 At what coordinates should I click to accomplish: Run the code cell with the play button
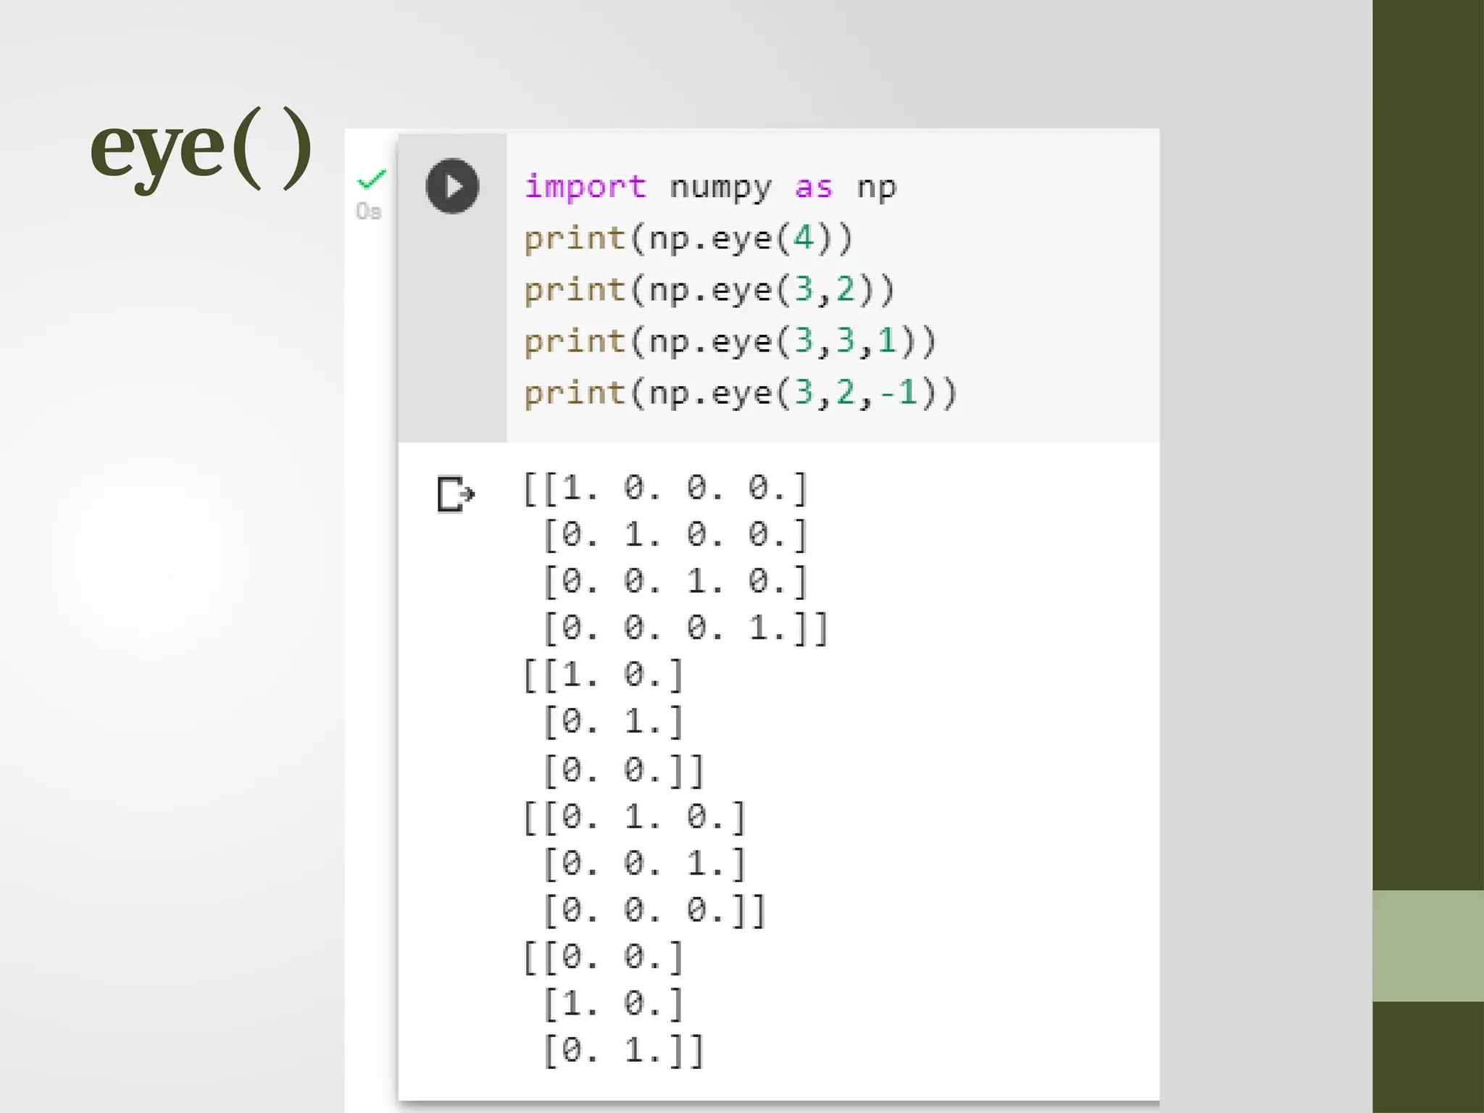[452, 186]
